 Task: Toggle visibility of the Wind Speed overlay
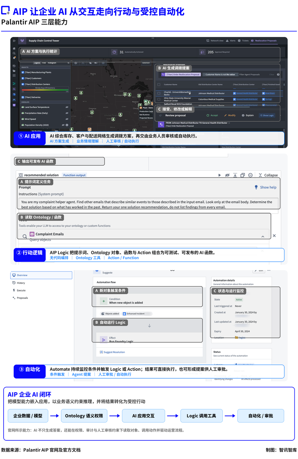coord(67,119)
